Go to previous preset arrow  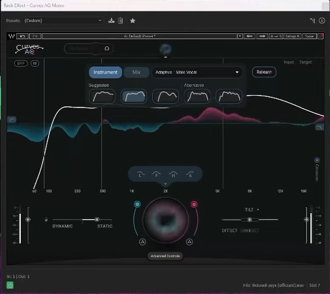pos(249,36)
